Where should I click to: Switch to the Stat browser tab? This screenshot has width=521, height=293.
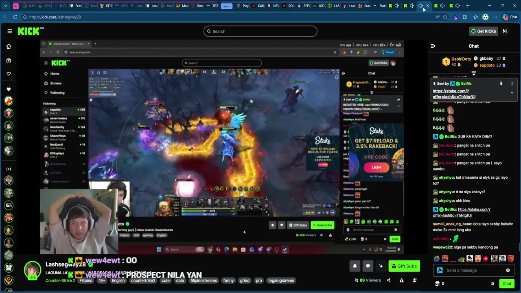click(380, 6)
